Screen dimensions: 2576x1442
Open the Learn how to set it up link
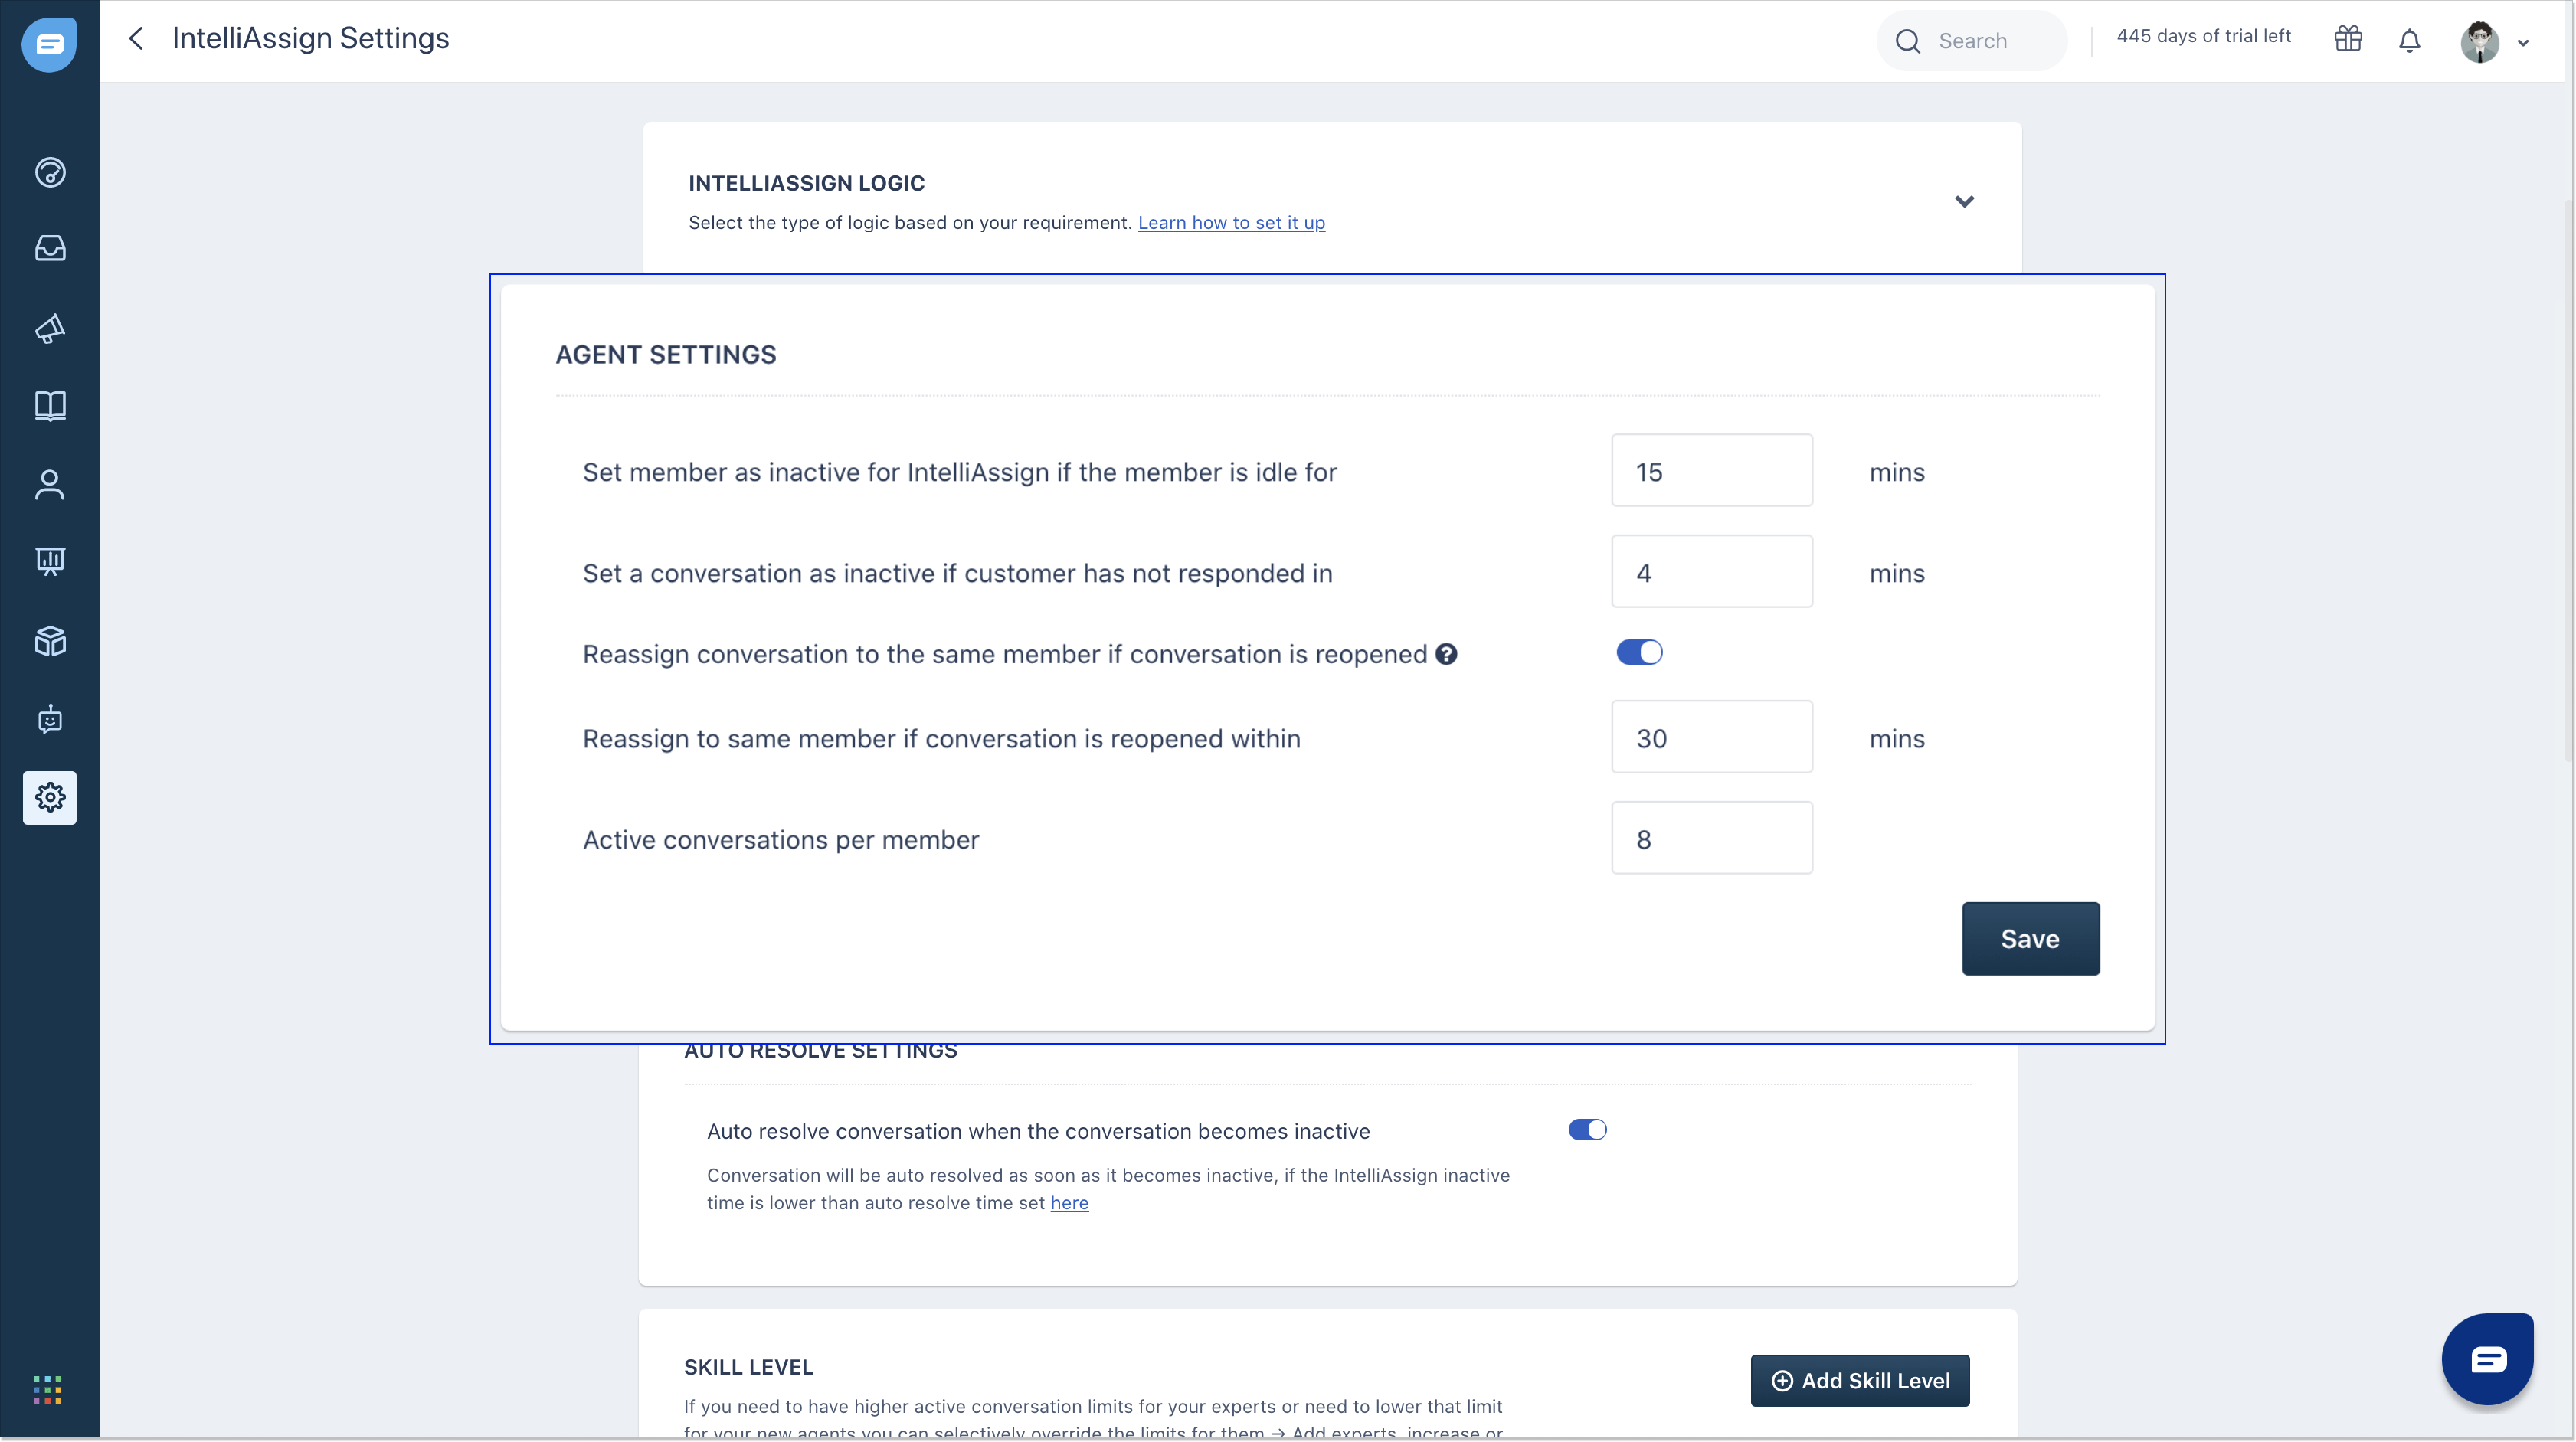[x=1232, y=222]
